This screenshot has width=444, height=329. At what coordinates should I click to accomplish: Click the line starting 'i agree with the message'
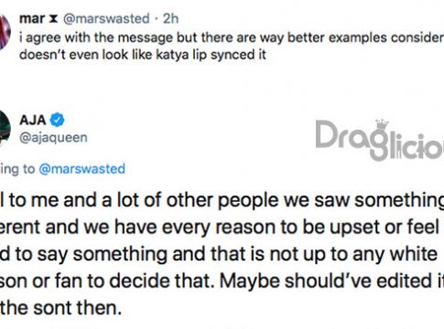click(232, 37)
